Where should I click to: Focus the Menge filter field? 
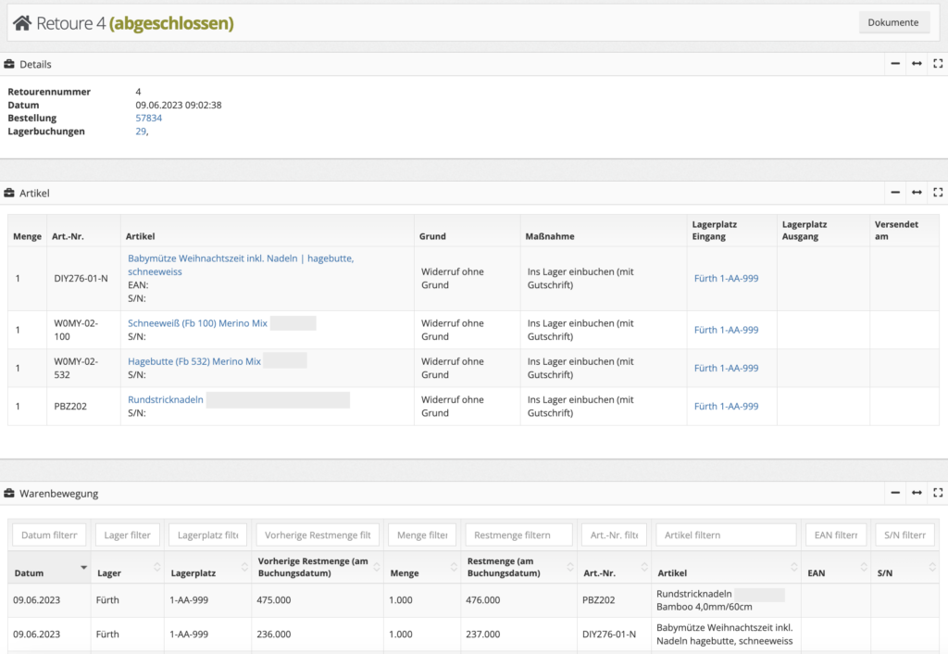422,535
